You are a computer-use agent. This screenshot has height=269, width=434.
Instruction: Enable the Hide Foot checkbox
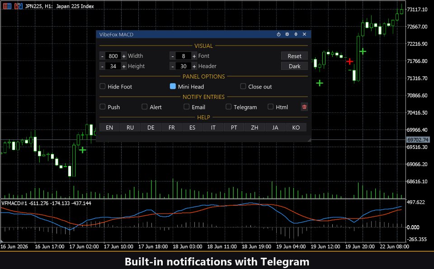103,86
